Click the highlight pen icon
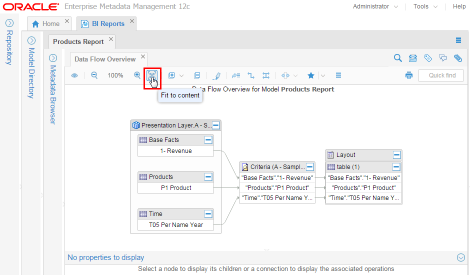The image size is (470, 275). (x=216, y=75)
